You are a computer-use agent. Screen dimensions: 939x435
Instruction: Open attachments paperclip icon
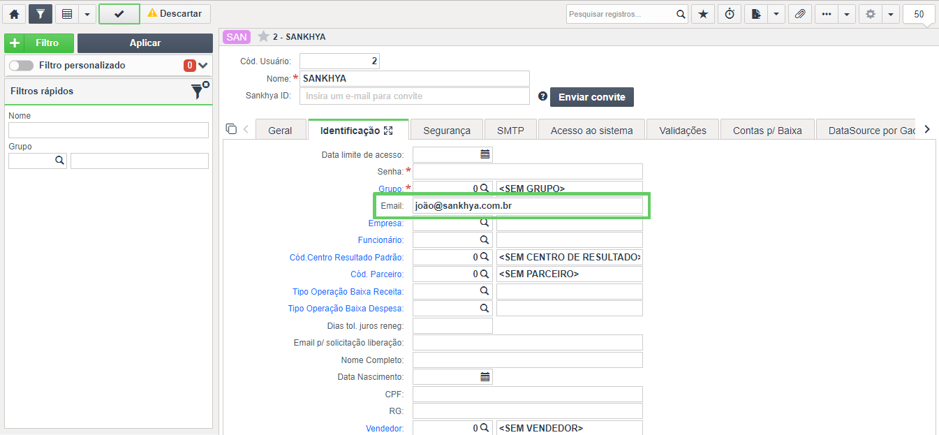(x=800, y=14)
